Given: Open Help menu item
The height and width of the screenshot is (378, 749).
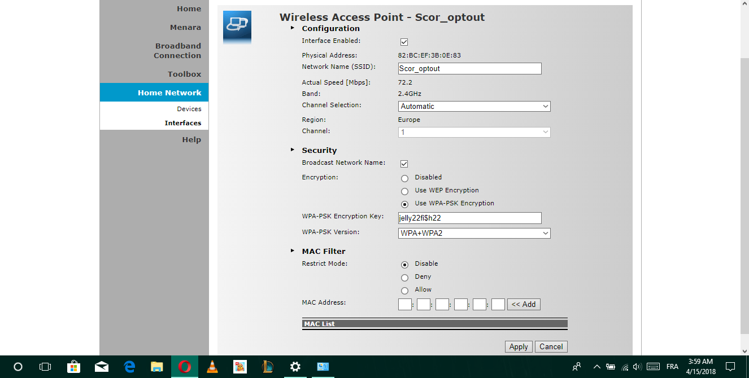Looking at the screenshot, I should pyautogui.click(x=191, y=139).
